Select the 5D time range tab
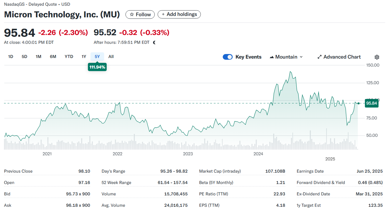Viewport: 390px width, 213px height. click(x=24, y=57)
